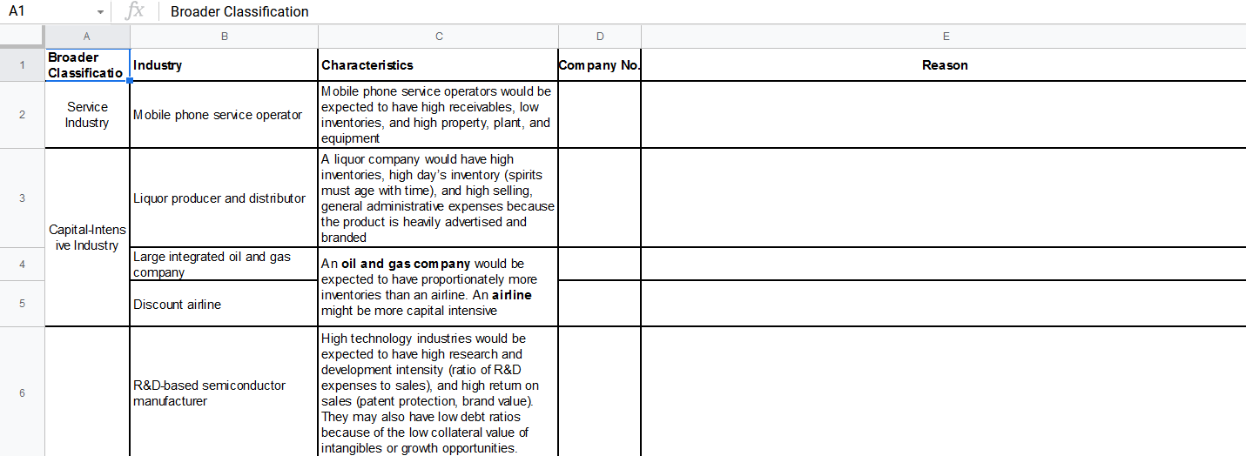Click Reason cell for Mobile phone operator row
This screenshot has width=1246, height=456.
tap(944, 115)
